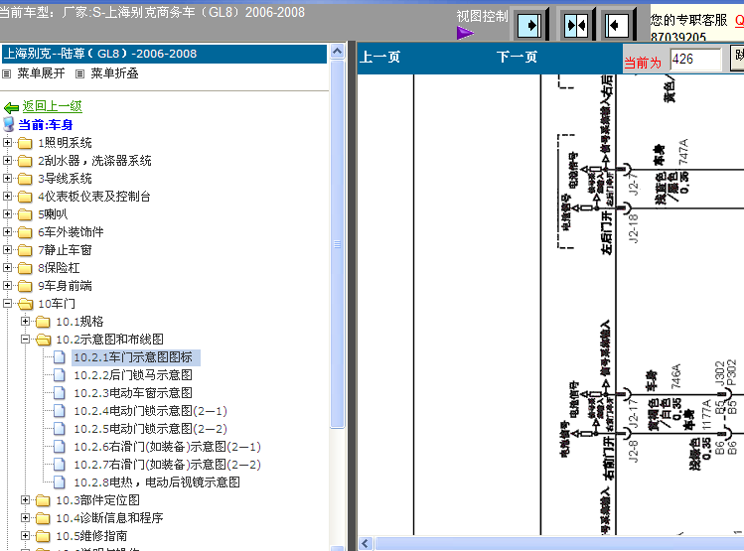
Task: Click the right-arrow view control button
Action: click(x=529, y=24)
